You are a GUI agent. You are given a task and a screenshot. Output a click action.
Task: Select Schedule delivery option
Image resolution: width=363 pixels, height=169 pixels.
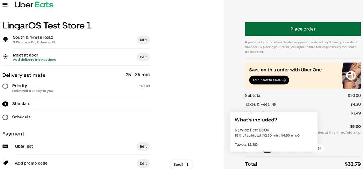tap(5, 117)
